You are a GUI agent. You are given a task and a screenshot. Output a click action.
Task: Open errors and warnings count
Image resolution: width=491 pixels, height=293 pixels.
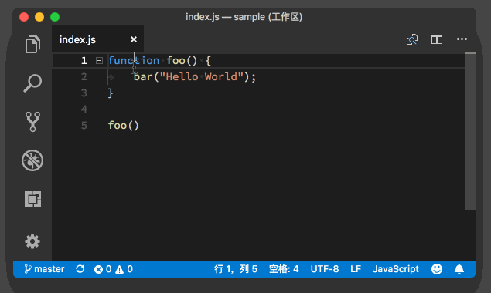click(114, 269)
